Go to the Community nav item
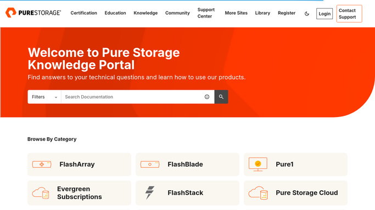 coord(177,13)
